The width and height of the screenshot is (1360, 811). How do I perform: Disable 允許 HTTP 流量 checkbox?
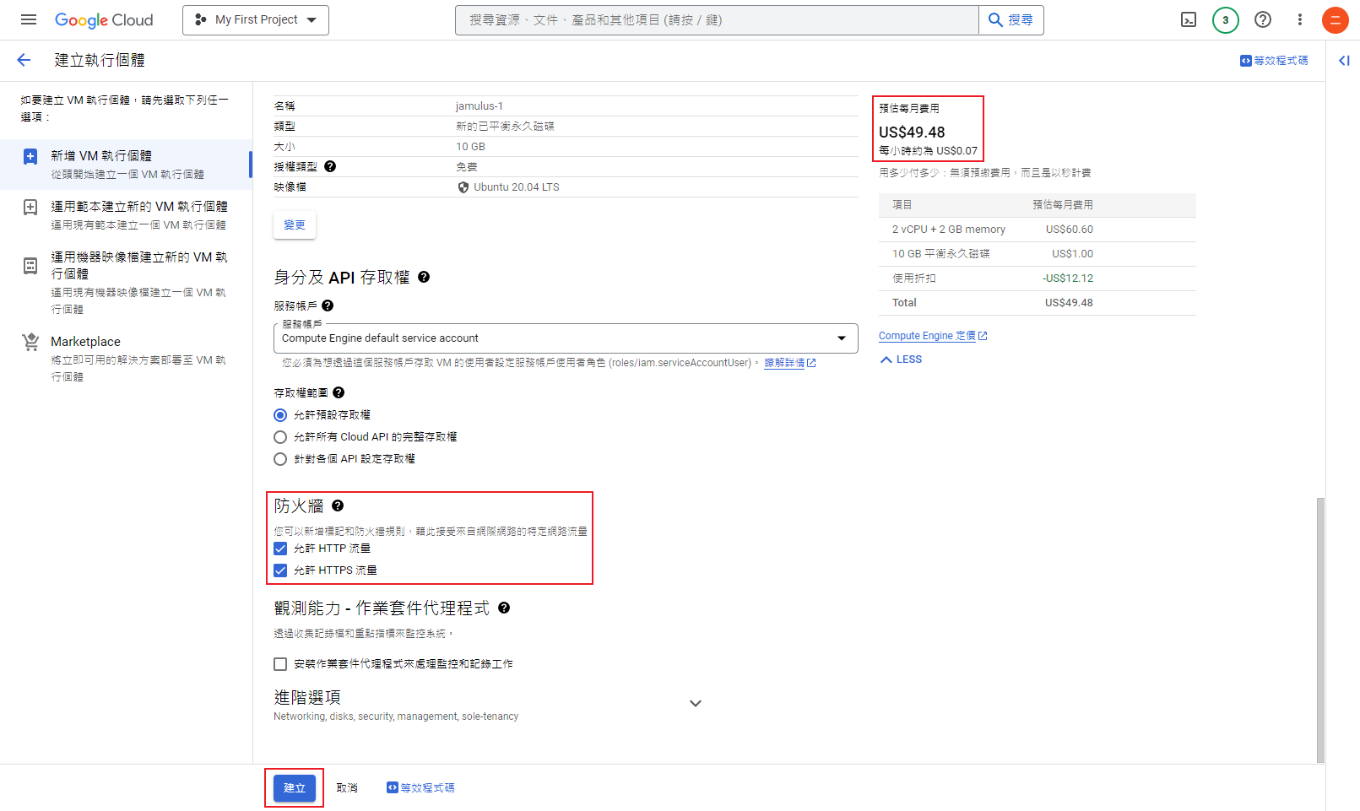coord(280,548)
